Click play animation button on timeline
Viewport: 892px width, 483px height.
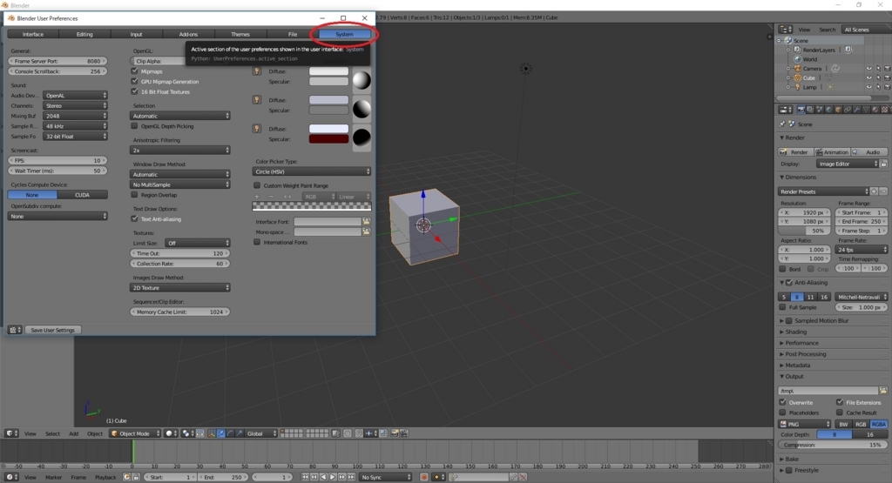(x=332, y=477)
